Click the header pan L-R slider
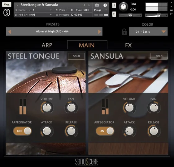The image size is (174, 167). (130, 15)
